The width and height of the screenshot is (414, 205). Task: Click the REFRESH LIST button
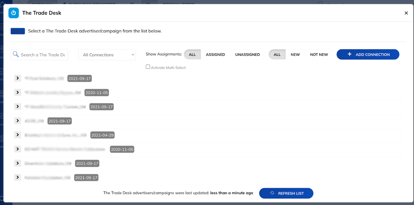(286, 193)
